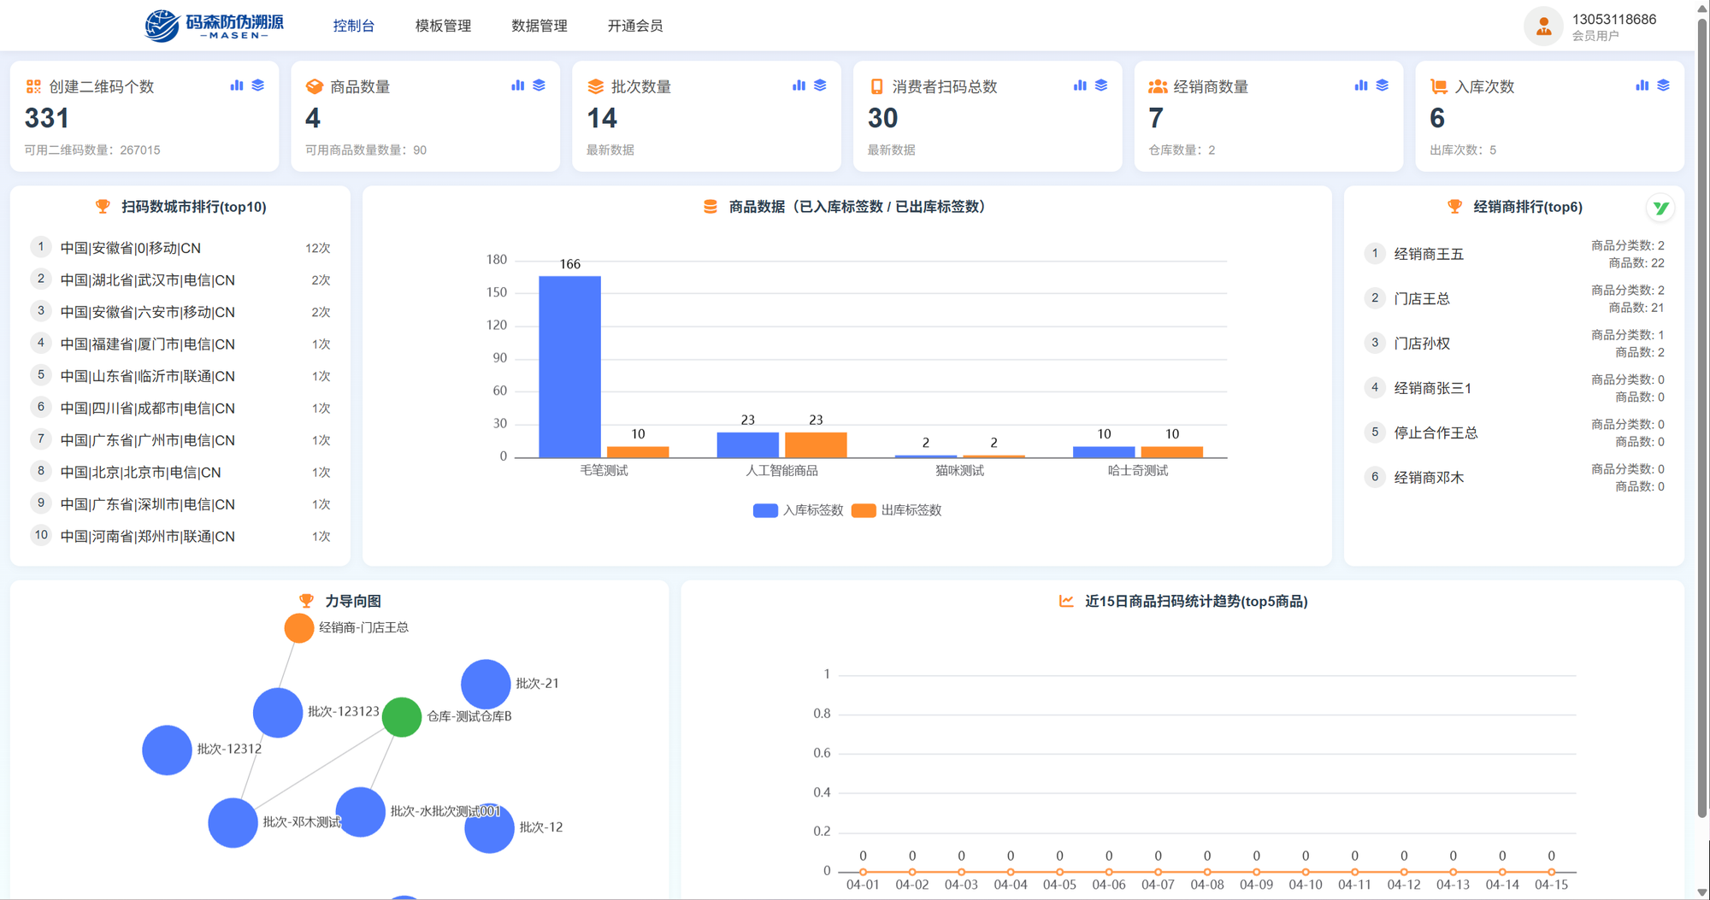Click the 开通会员 link
This screenshot has height=900, width=1710.
(634, 26)
